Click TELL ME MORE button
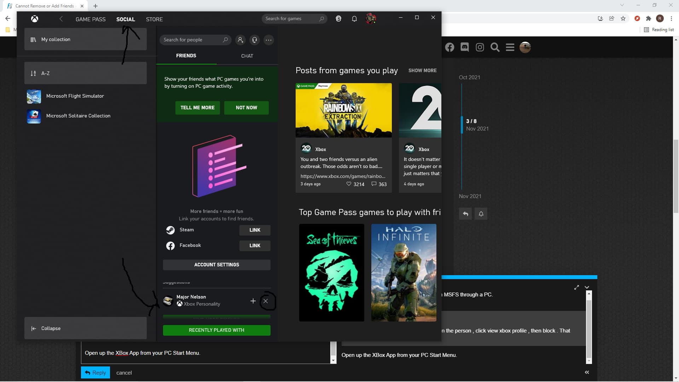The width and height of the screenshot is (679, 382). (x=198, y=108)
